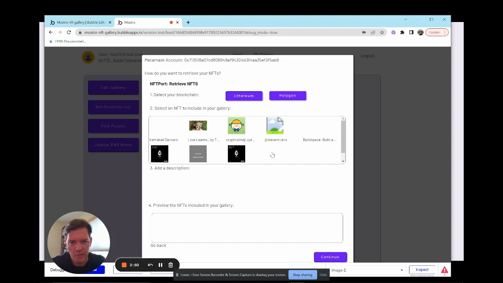This screenshot has height=283, width=503.
Task: Click the NFT list scroll up arrow
Action: [x=343, y=119]
